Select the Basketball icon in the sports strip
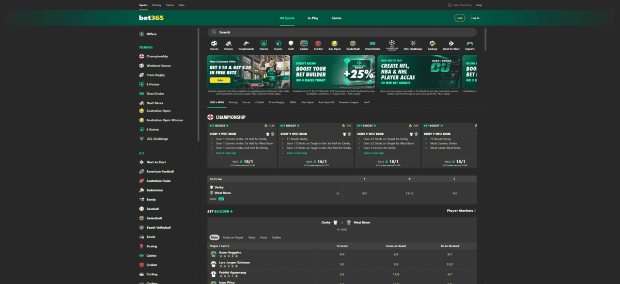 click(x=353, y=45)
